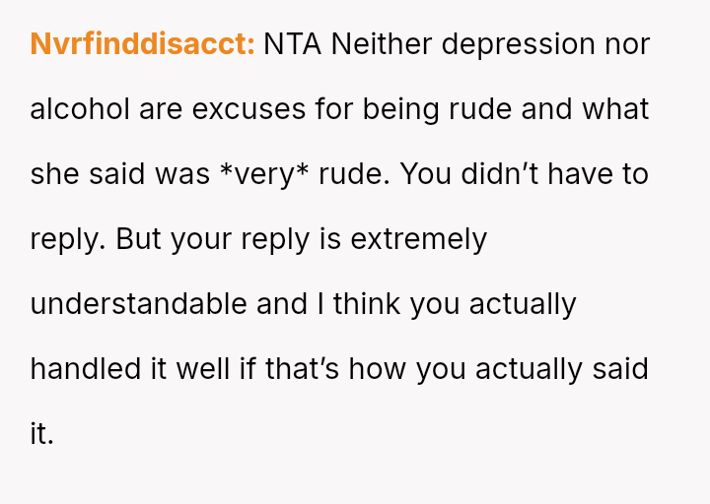Image resolution: width=710 pixels, height=504 pixels.
Task: Click the word "understandable"
Action: 139,304
